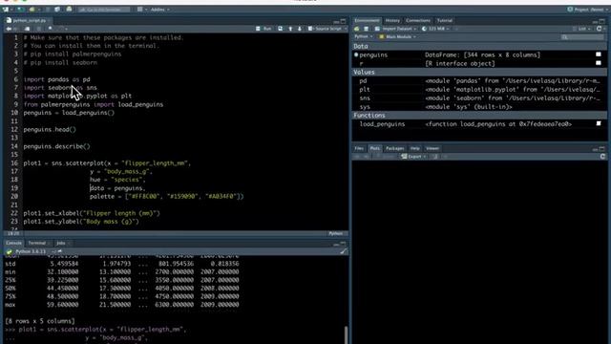Click the sns seaborn module row
The image size is (611, 344).
click(479, 97)
